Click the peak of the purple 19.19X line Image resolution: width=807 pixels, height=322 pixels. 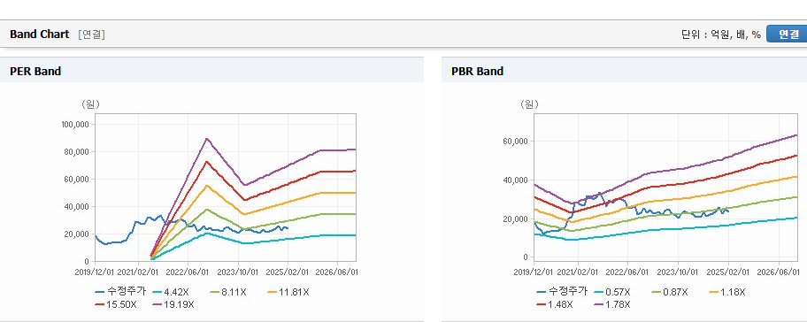(x=206, y=138)
